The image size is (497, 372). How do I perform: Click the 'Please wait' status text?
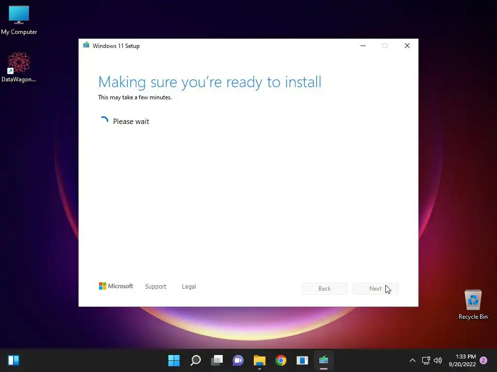[131, 122]
